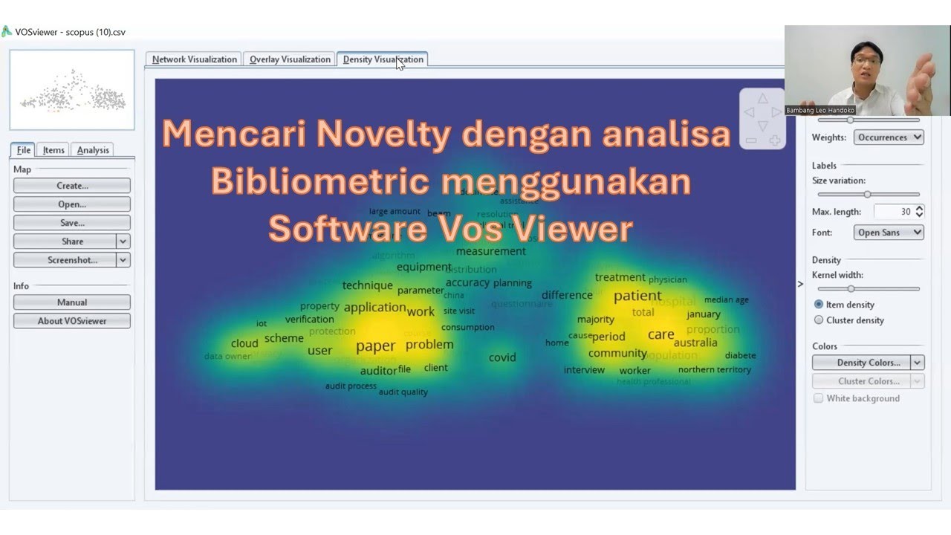
Task: Click the Save... map button
Action: click(72, 223)
